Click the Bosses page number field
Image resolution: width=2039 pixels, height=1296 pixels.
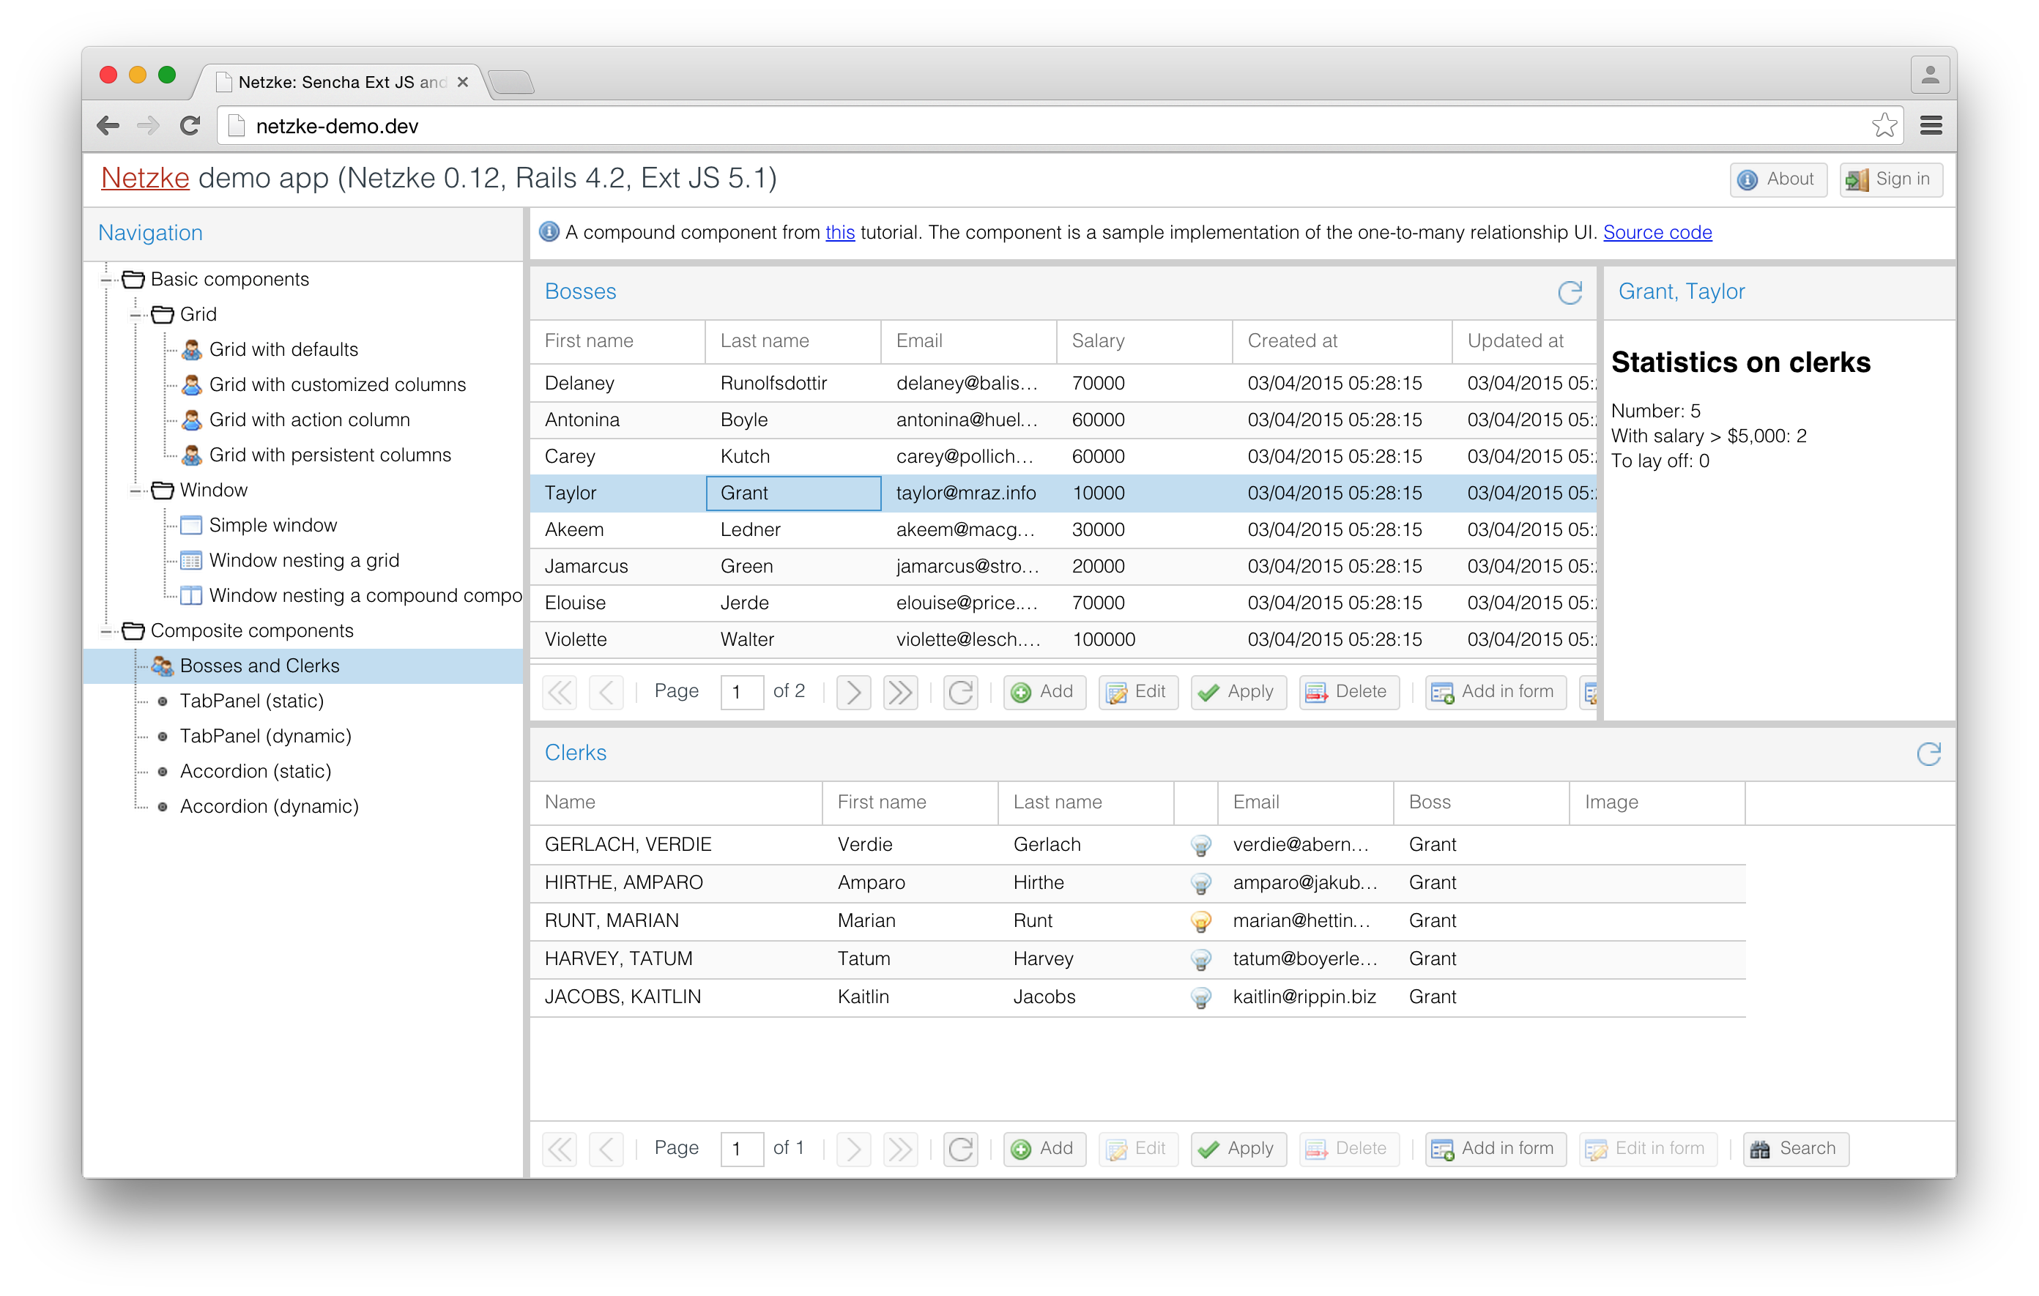(x=741, y=692)
